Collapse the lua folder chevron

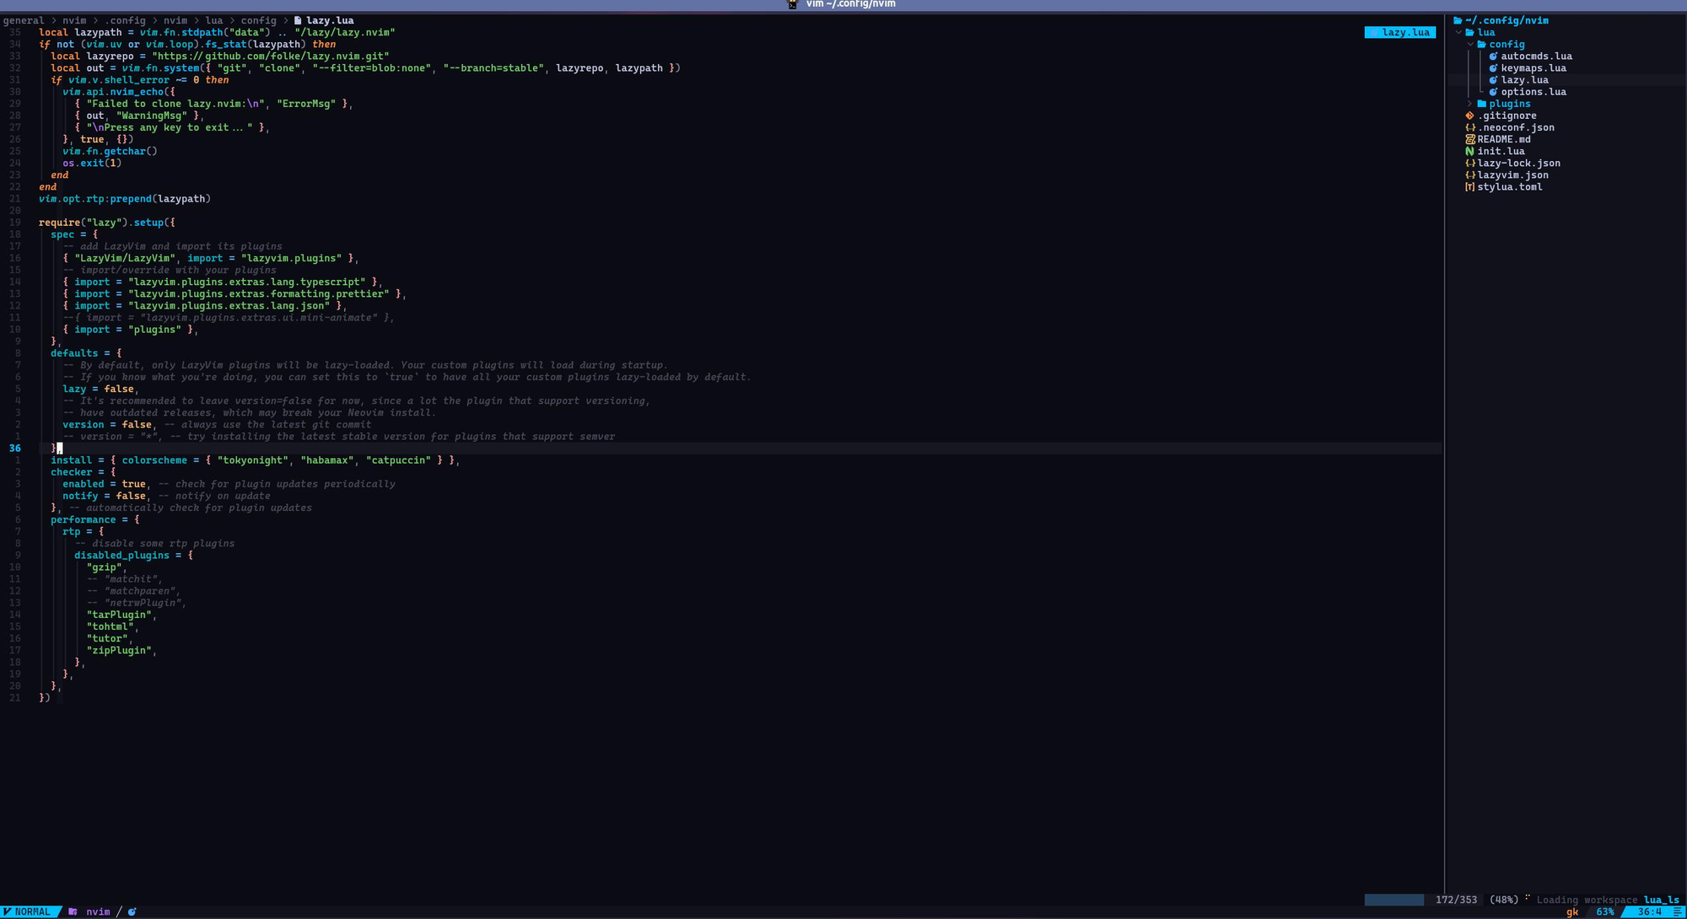[x=1458, y=32]
